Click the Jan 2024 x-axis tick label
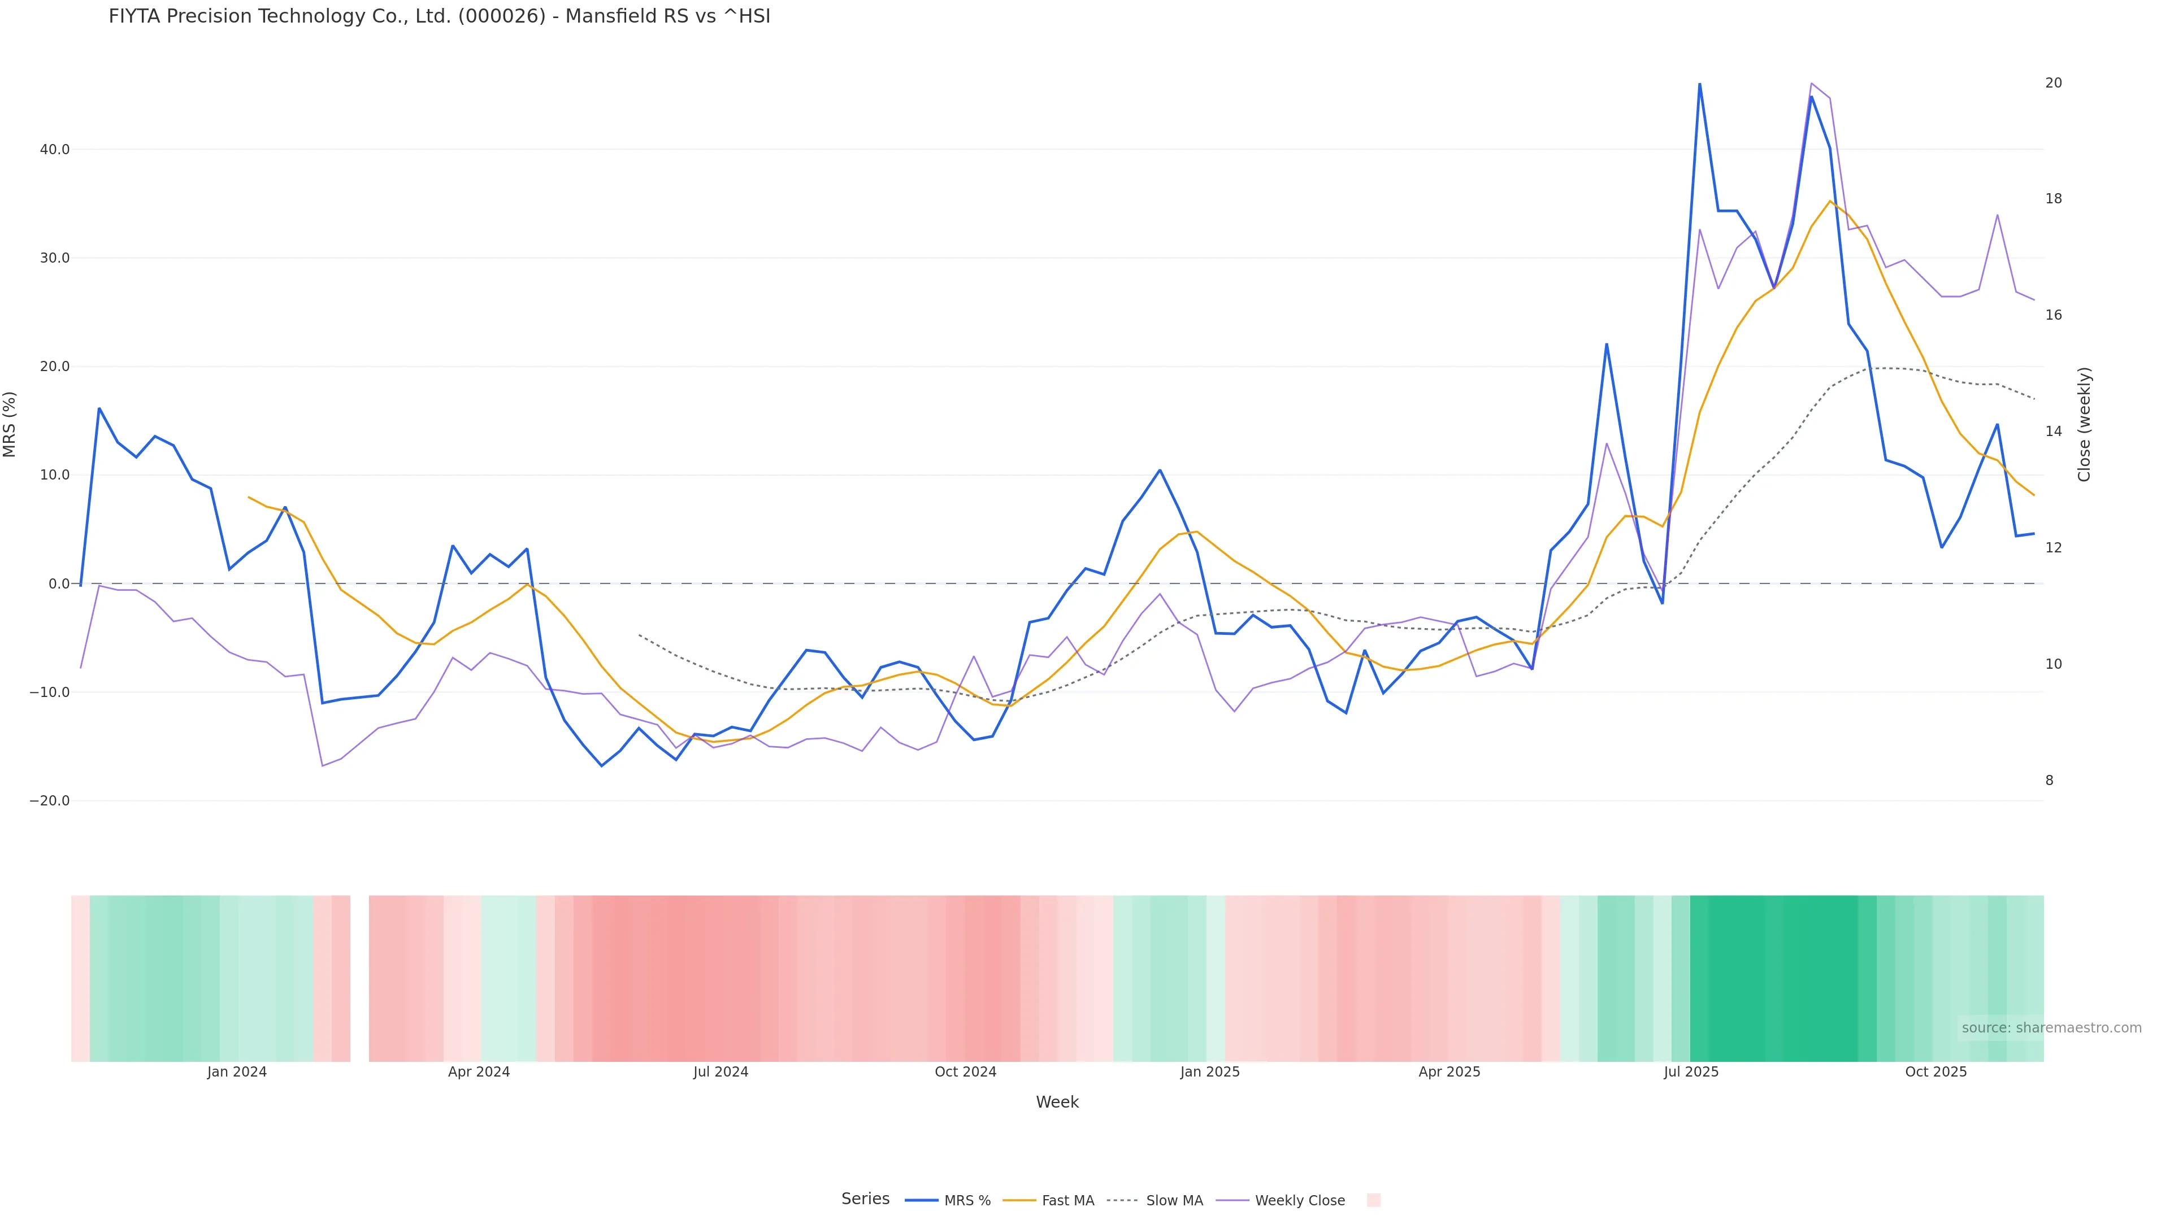 click(x=237, y=1072)
